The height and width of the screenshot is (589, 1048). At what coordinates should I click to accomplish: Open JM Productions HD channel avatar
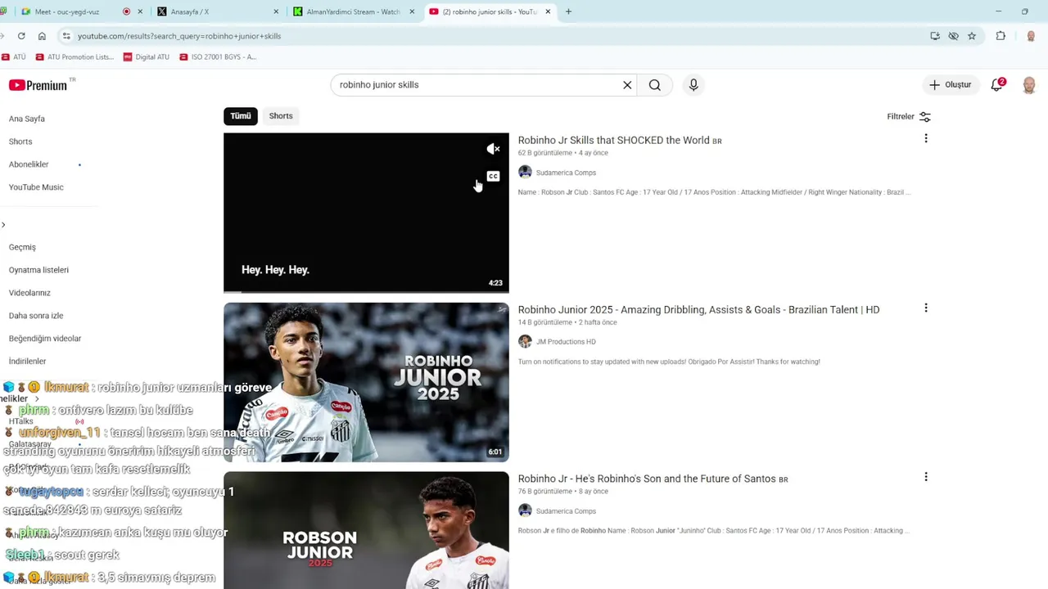(x=525, y=342)
